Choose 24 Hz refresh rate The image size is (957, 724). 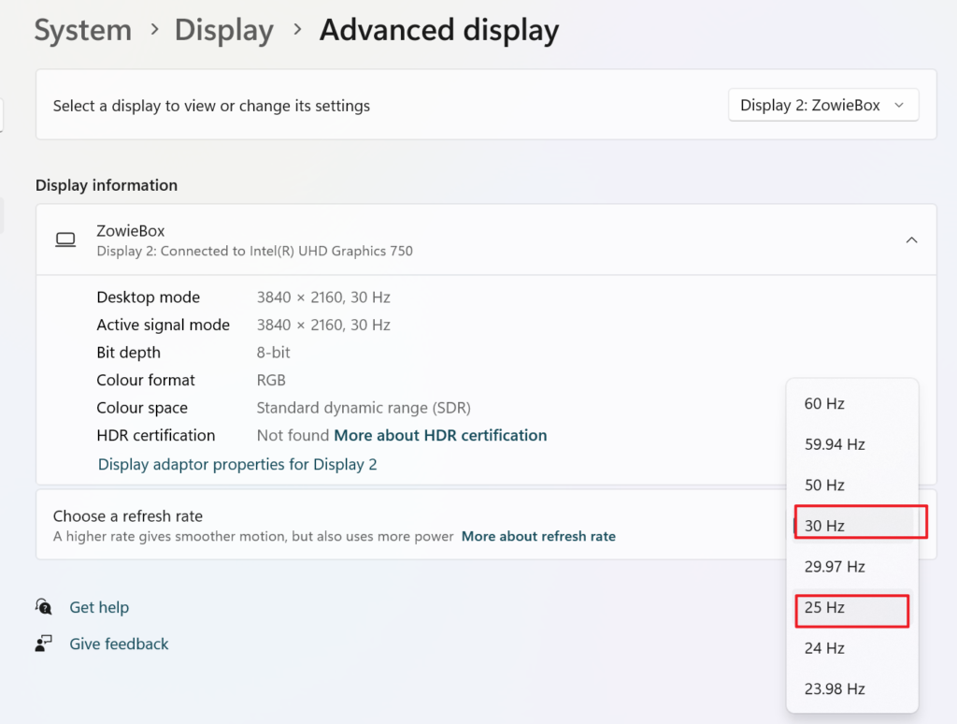click(x=824, y=648)
